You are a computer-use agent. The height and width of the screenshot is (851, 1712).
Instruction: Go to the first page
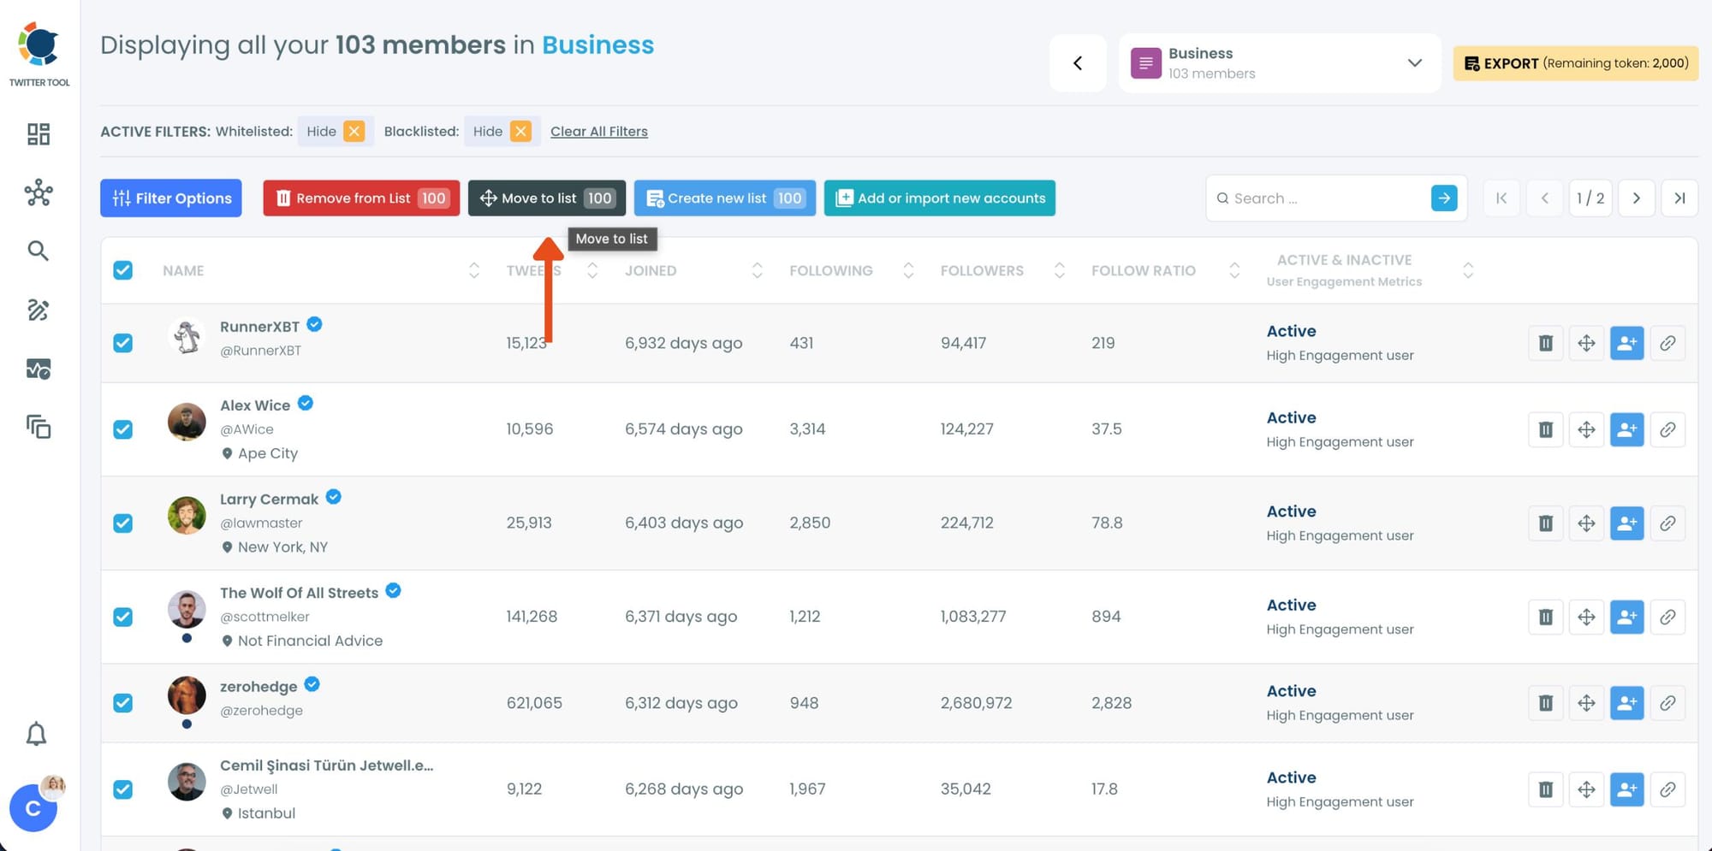(x=1501, y=198)
